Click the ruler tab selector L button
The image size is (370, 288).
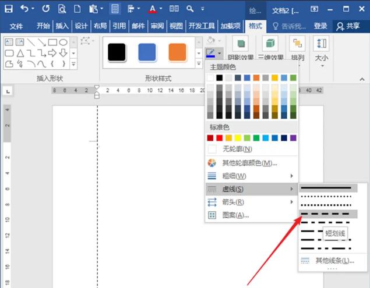tap(8, 91)
